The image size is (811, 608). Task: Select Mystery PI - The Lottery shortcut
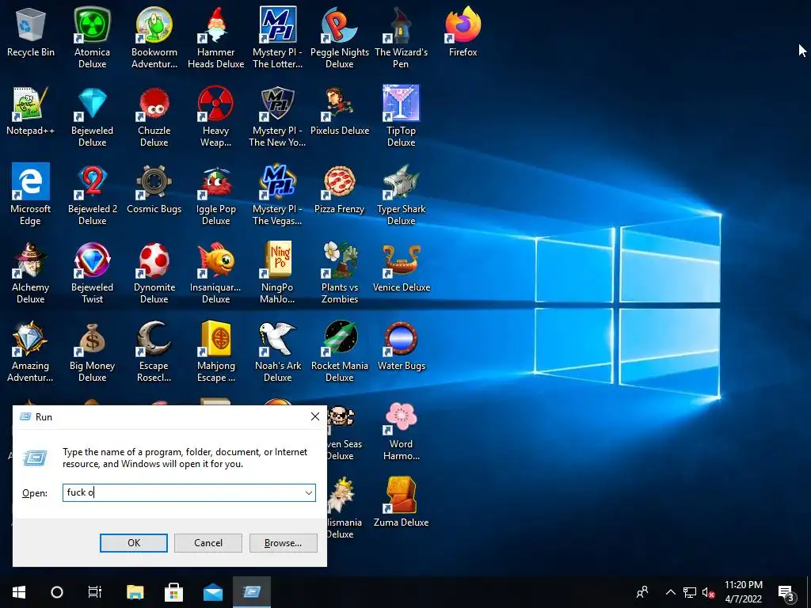click(278, 37)
